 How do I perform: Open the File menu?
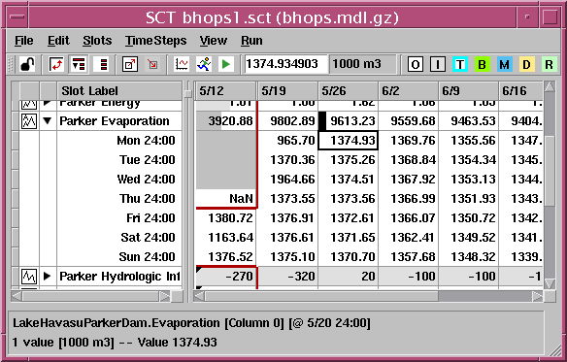(24, 41)
